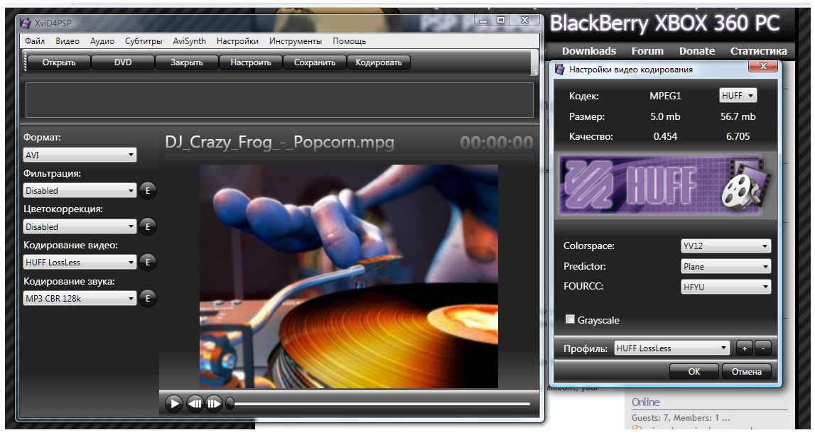Viewport: 815px width, 435px height.
Task: Add a new encoding profile with plus
Action: click(745, 348)
